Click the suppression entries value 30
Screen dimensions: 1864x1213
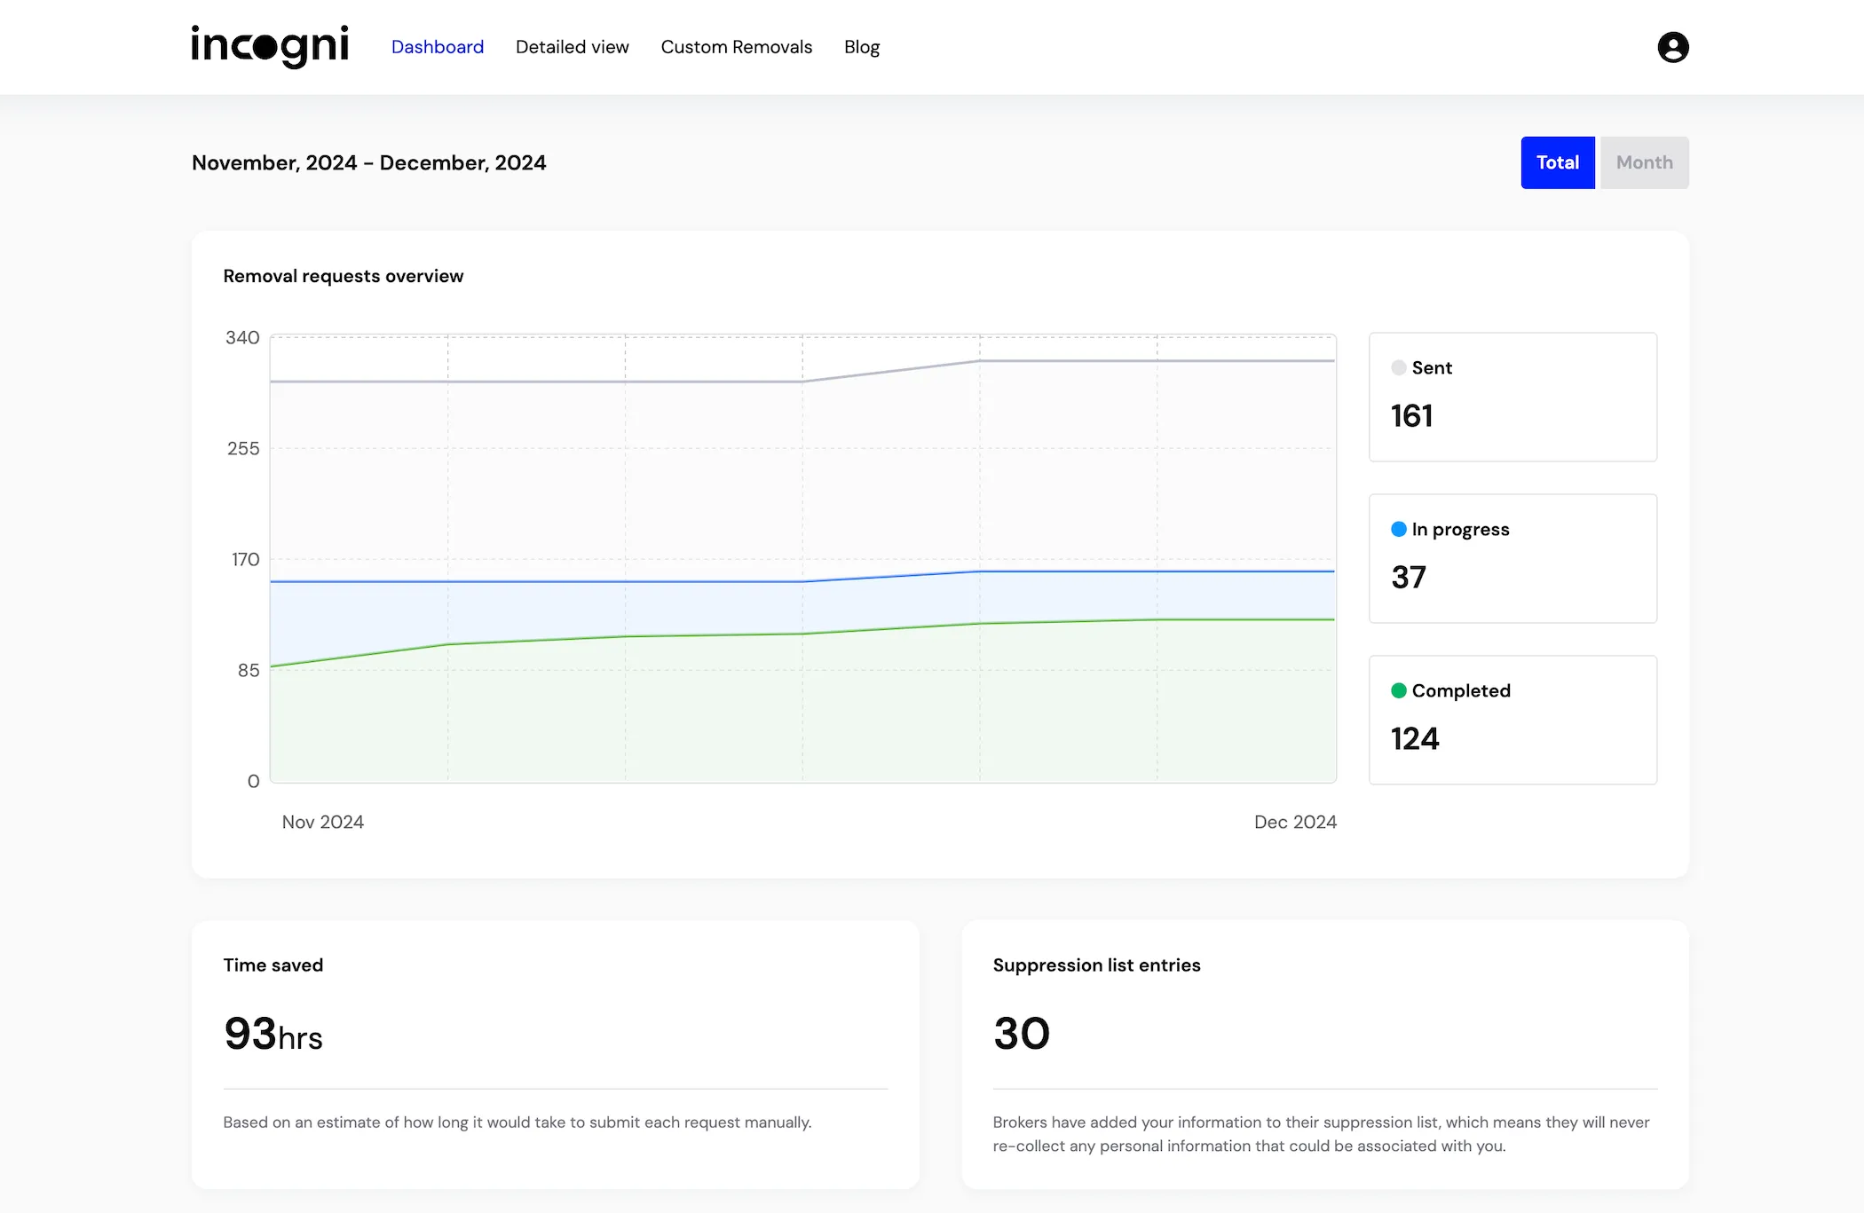(x=1022, y=1034)
